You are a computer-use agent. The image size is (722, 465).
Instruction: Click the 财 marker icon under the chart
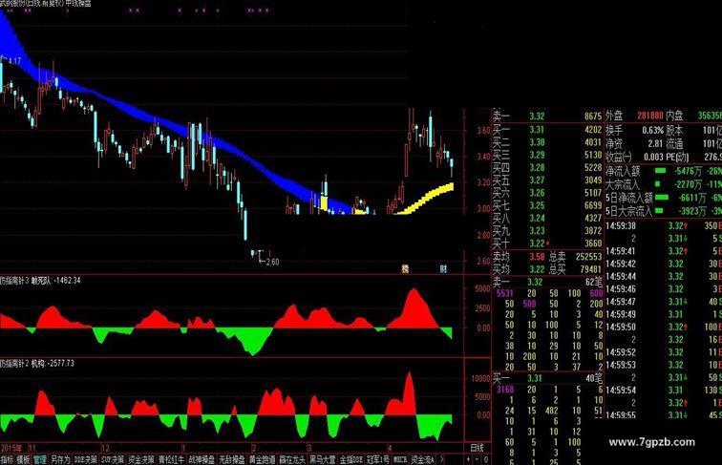443,269
